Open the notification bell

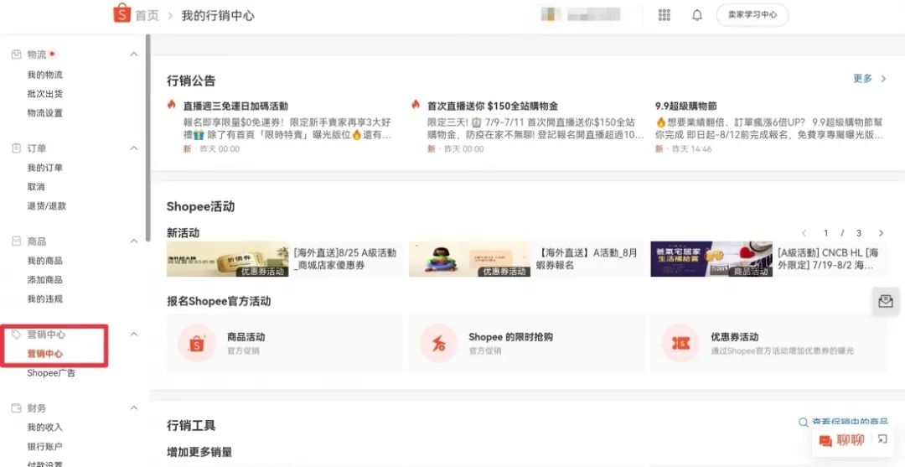click(x=697, y=15)
